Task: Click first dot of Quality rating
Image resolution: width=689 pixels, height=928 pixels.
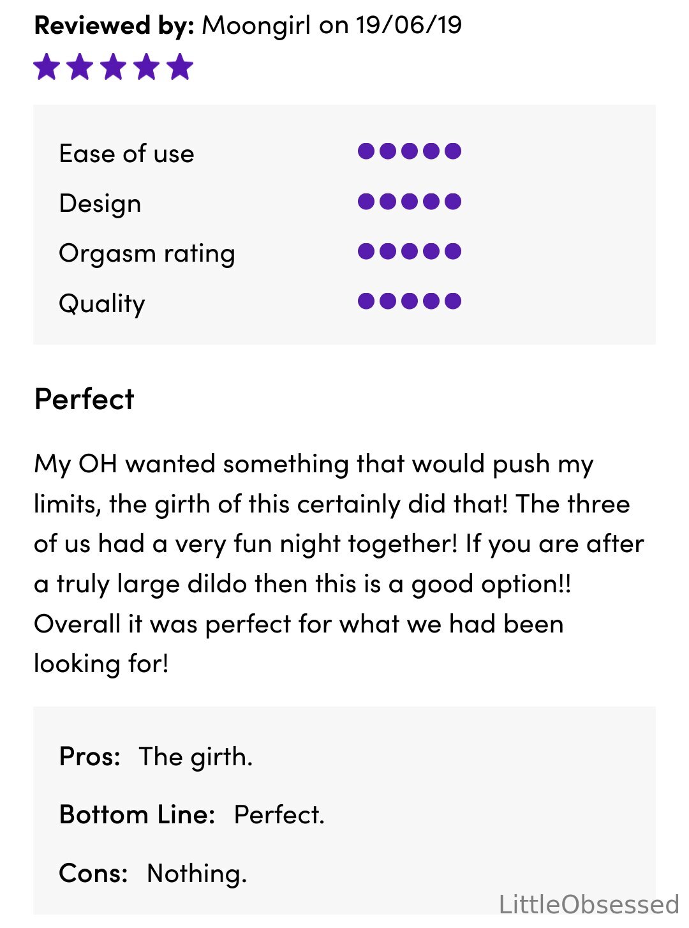Action: [366, 301]
